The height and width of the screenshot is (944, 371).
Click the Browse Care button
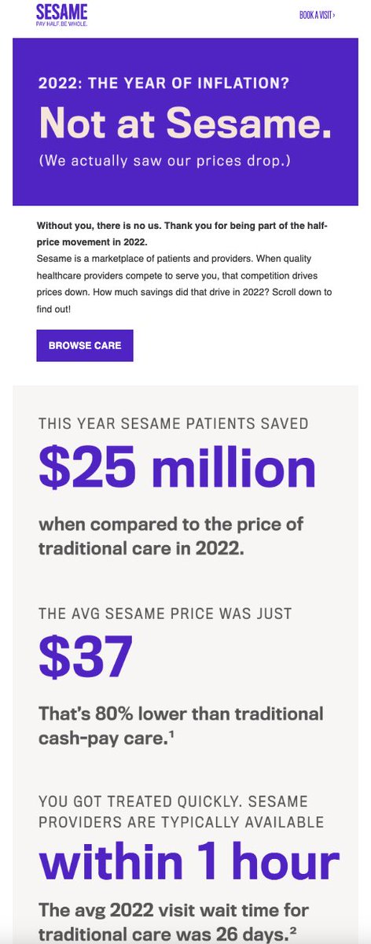click(x=85, y=345)
